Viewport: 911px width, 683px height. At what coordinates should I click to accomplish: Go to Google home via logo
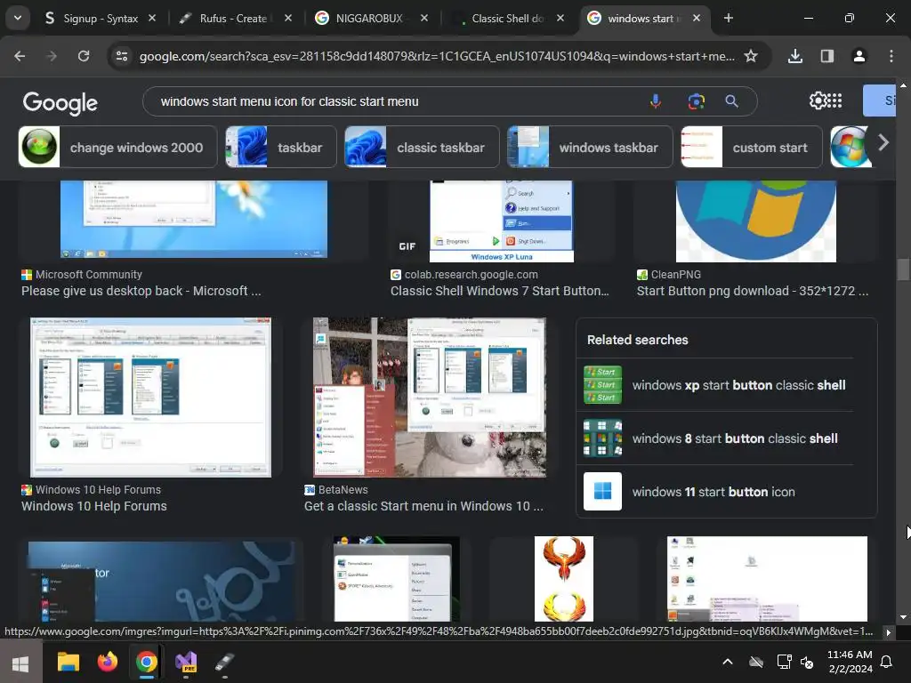(x=60, y=103)
